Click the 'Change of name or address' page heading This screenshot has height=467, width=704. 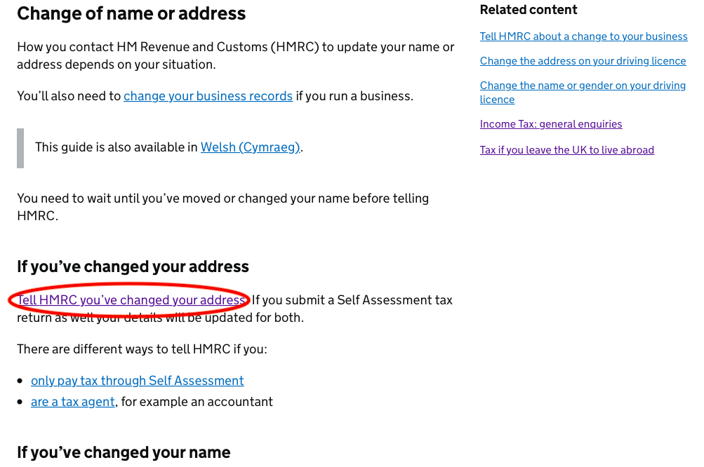pyautogui.click(x=131, y=13)
